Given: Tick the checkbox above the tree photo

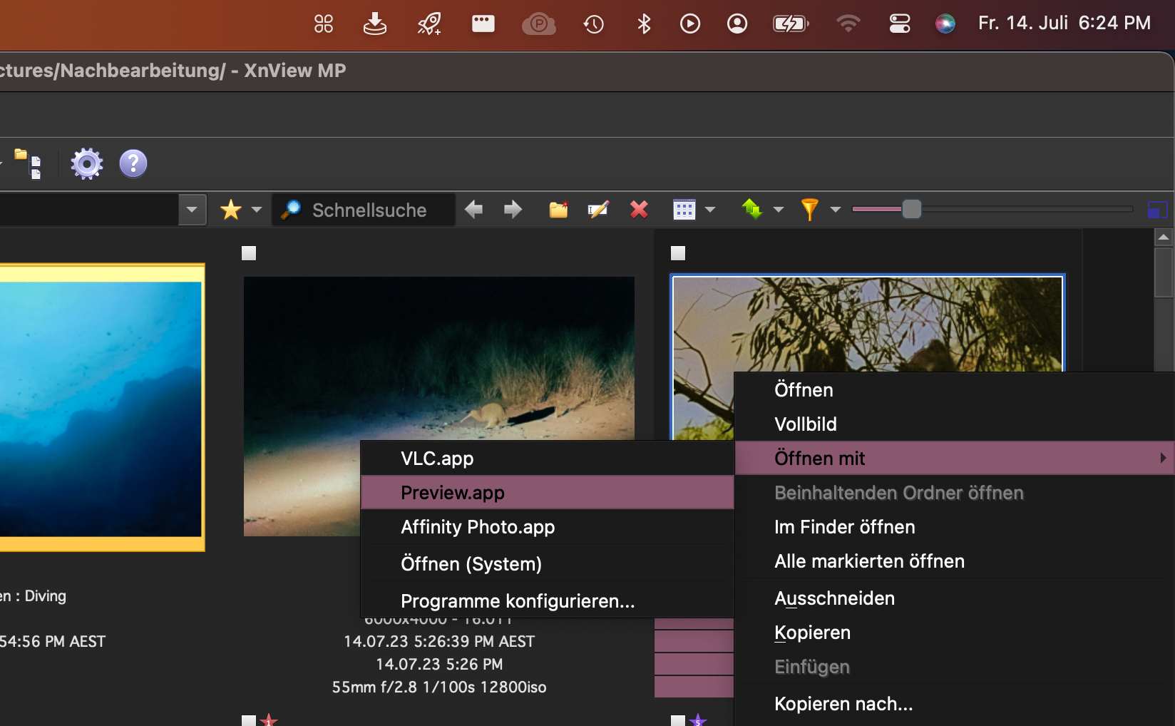Looking at the screenshot, I should [678, 253].
